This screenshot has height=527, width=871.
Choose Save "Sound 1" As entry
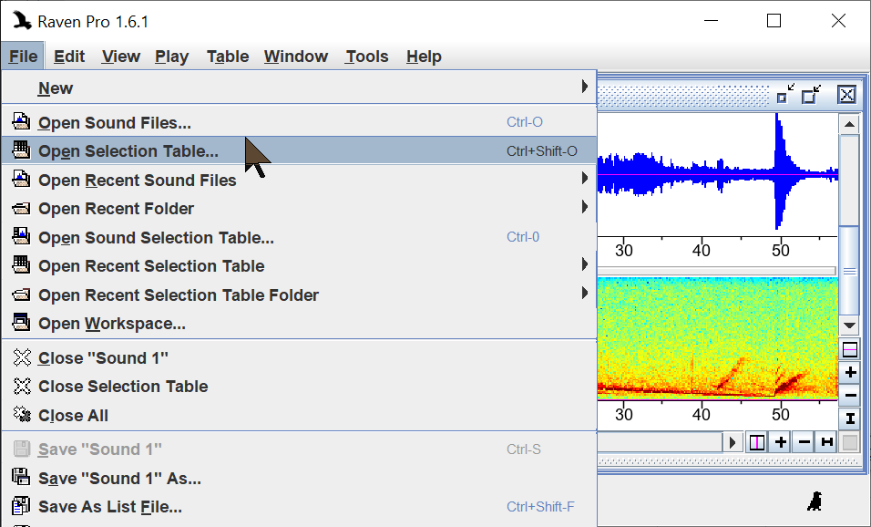coord(299,478)
